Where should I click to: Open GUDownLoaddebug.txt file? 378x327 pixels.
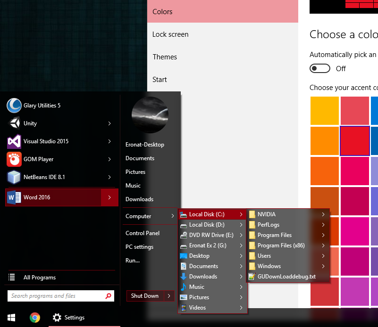[x=286, y=277]
